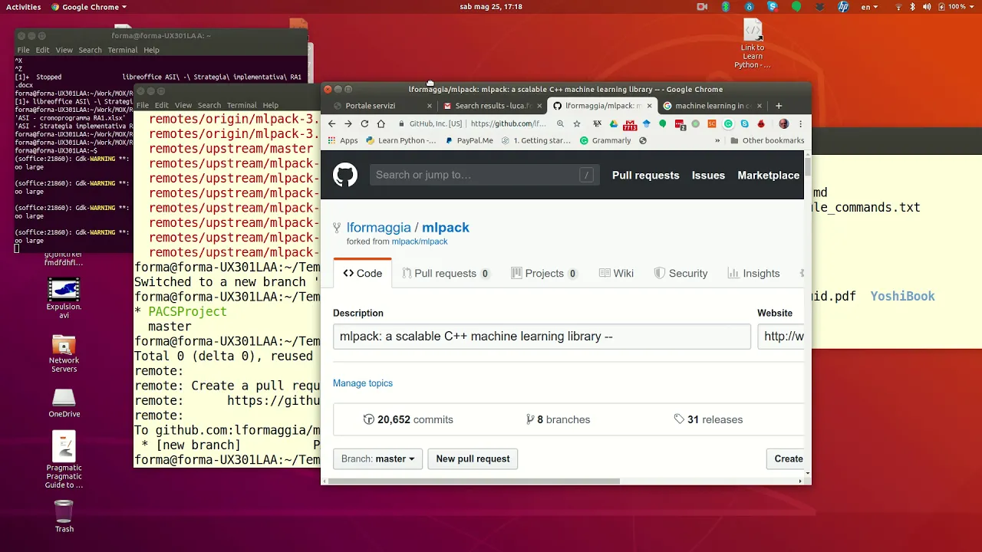Select the Insights tab

[753, 273]
